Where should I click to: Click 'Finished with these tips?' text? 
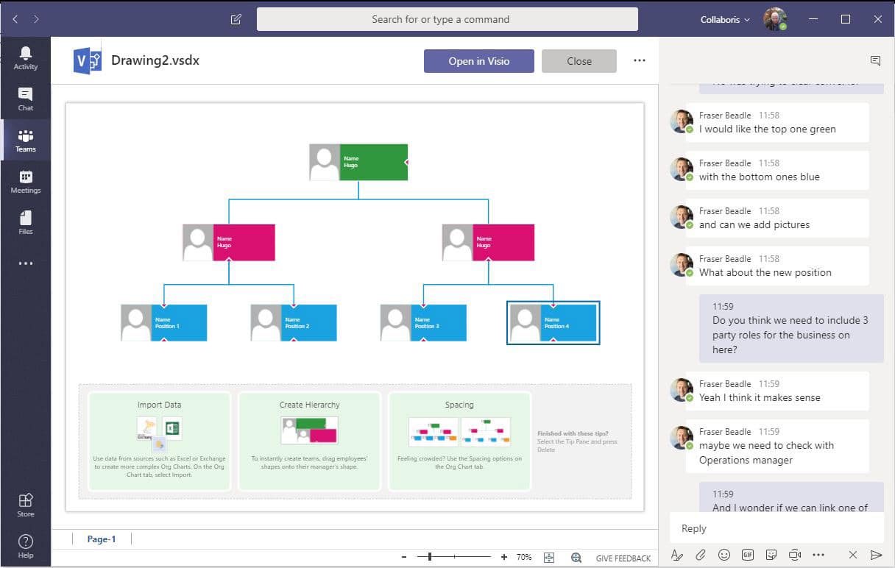tap(573, 434)
